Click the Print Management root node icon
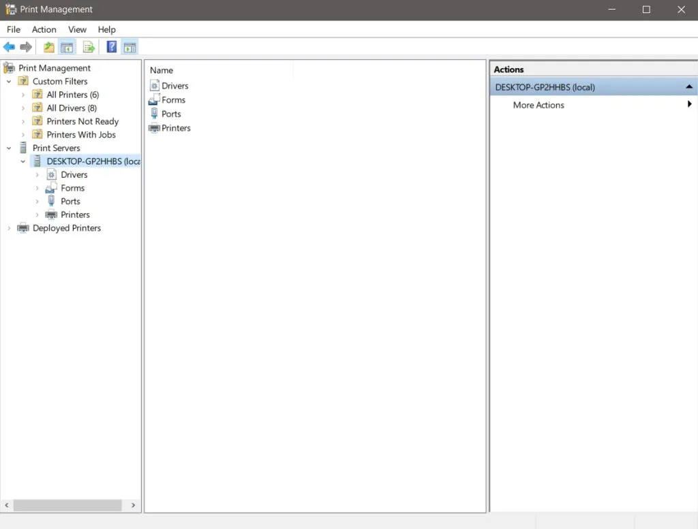Viewport: 698px width, 529px height. tap(9, 67)
